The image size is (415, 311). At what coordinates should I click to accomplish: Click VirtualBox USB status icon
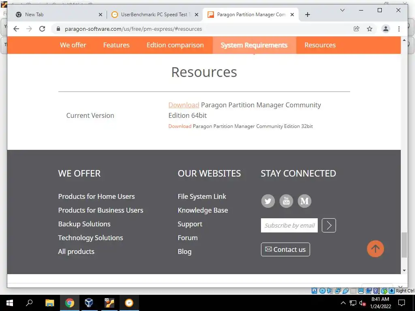pyautogui.click(x=345, y=291)
